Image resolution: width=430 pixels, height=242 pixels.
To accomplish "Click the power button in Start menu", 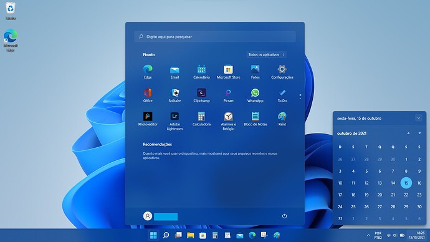I will (x=284, y=216).
